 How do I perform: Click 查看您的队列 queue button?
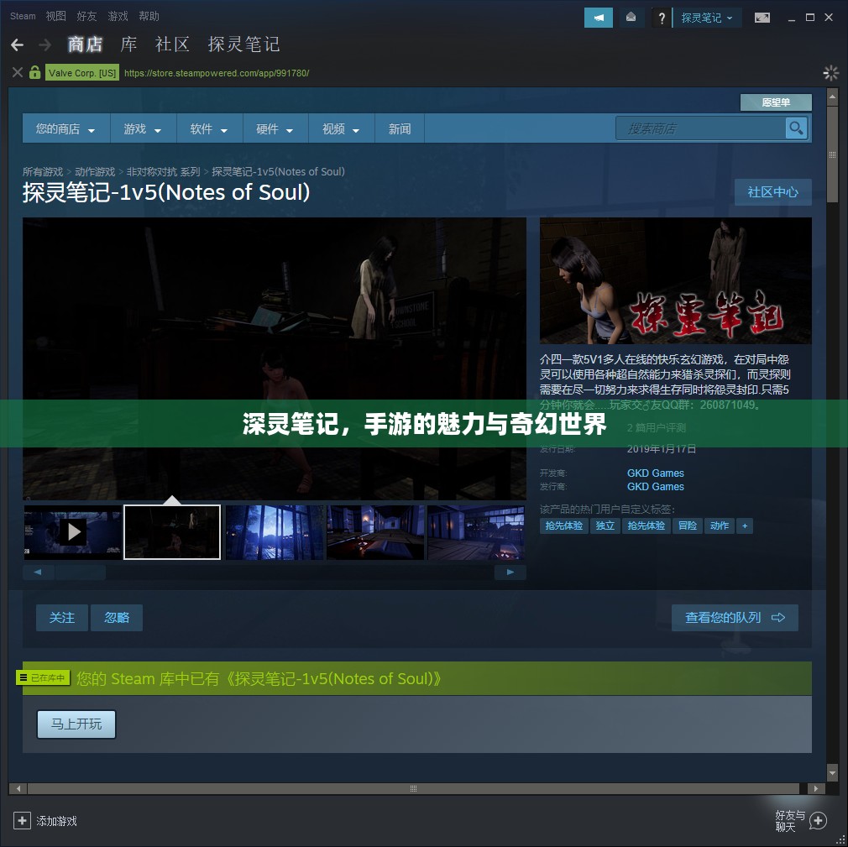(x=735, y=618)
